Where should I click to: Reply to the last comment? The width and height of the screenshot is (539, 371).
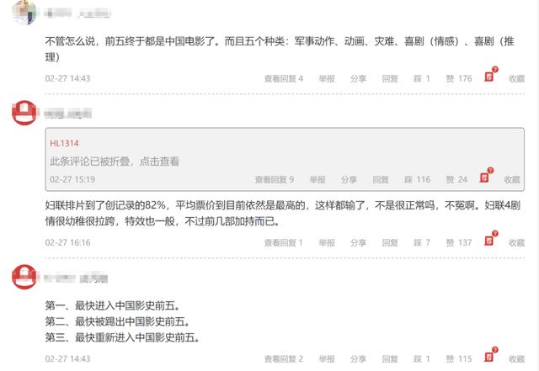coord(390,359)
